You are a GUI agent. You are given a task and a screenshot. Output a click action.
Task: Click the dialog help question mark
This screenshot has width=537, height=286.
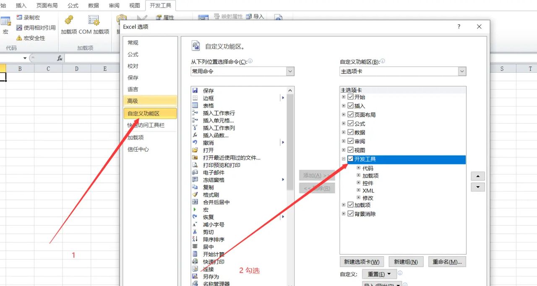click(x=459, y=26)
